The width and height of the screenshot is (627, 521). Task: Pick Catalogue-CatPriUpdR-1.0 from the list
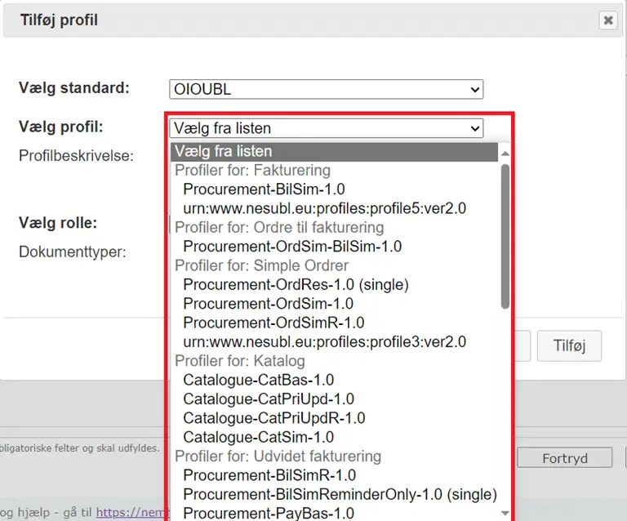tap(273, 418)
